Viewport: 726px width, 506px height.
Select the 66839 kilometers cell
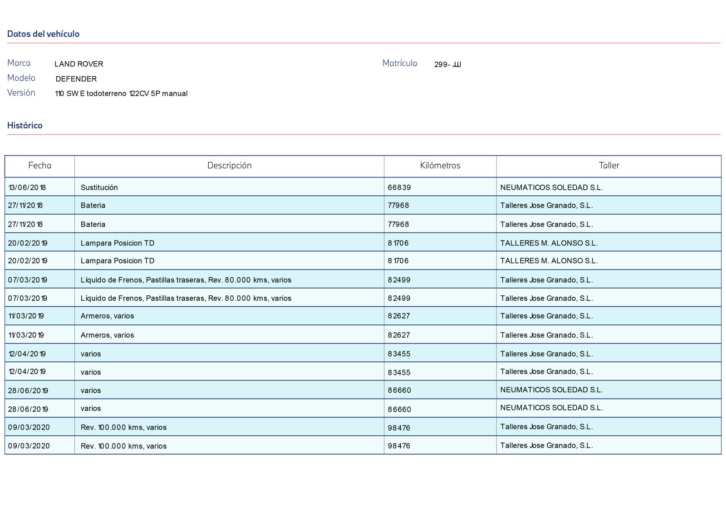tap(399, 188)
